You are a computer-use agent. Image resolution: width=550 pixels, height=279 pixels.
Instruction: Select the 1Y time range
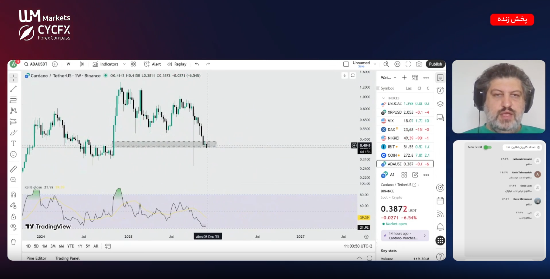(x=80, y=246)
